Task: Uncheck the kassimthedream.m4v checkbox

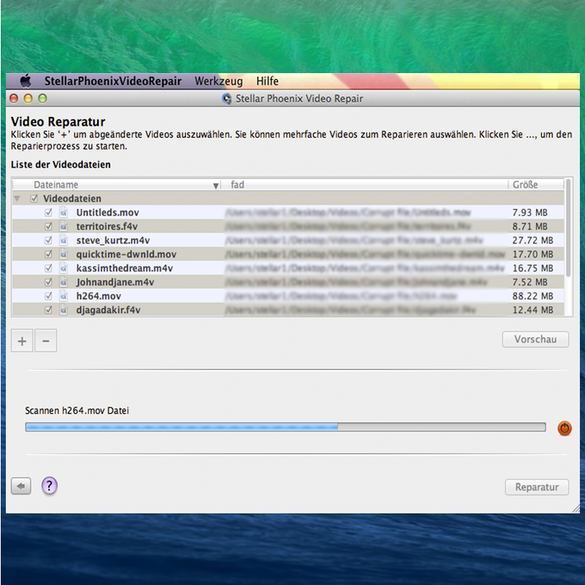Action: [48, 268]
